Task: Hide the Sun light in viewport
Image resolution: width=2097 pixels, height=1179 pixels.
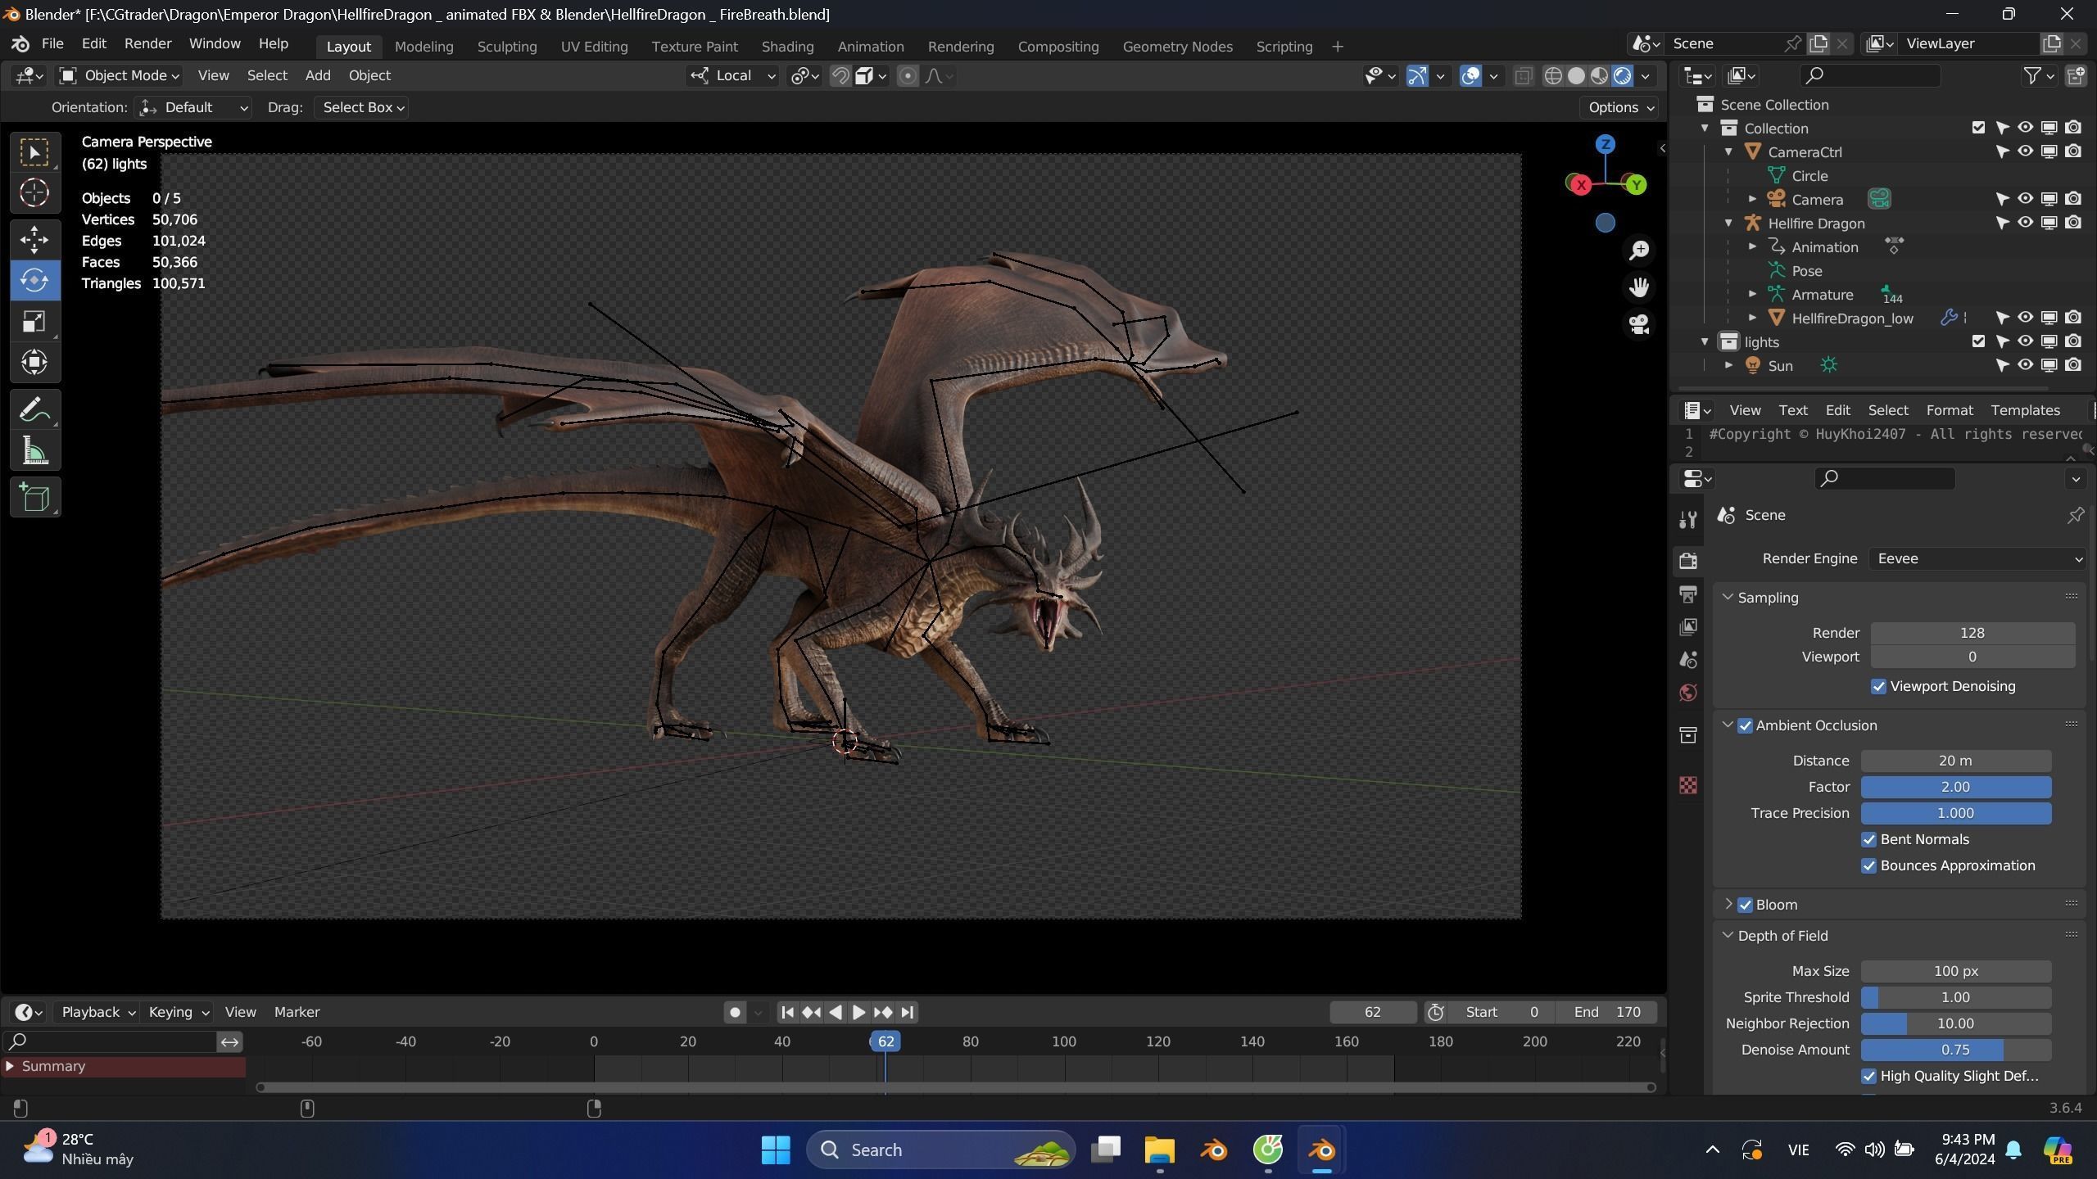Action: (2026, 365)
